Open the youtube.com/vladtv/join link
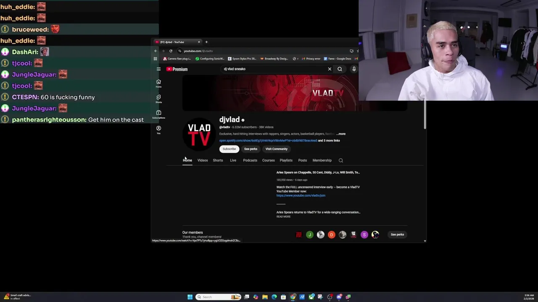Image resolution: width=538 pixels, height=302 pixels. [x=301, y=195]
